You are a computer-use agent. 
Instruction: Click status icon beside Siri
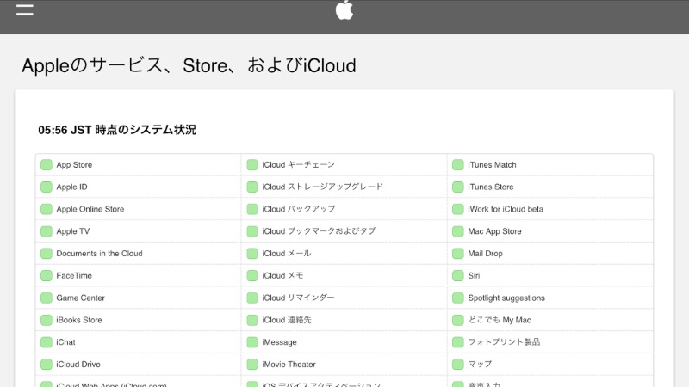tap(458, 275)
